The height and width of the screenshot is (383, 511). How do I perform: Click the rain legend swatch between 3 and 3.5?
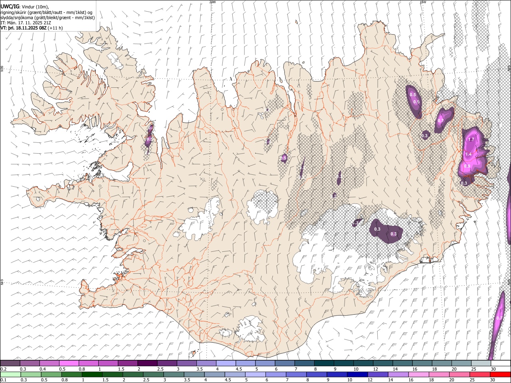click(174, 374)
